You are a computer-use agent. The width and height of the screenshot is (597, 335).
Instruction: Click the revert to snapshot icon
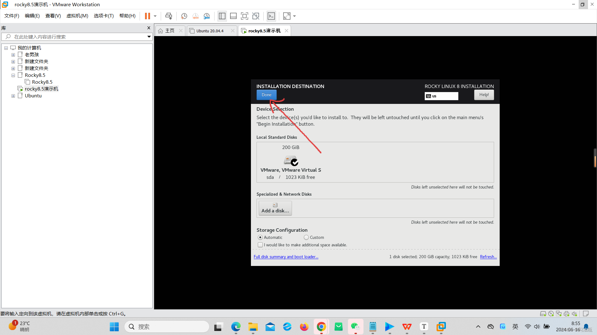coord(195,16)
